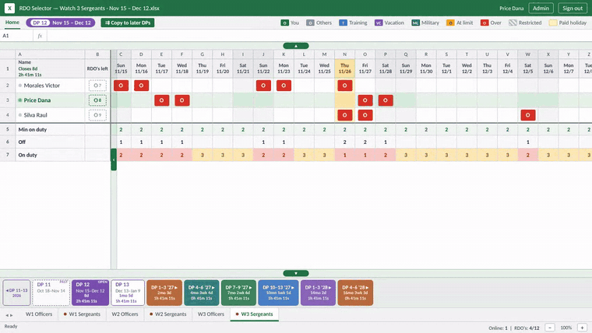Toggle Price Dana RDO on Wed 11/18
592x333 pixels.
tap(182, 100)
